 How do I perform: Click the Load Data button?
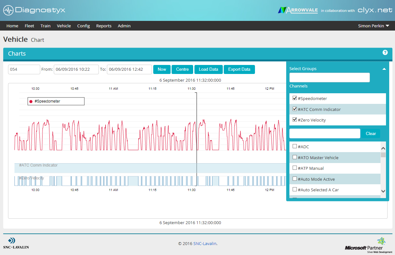[x=209, y=69]
